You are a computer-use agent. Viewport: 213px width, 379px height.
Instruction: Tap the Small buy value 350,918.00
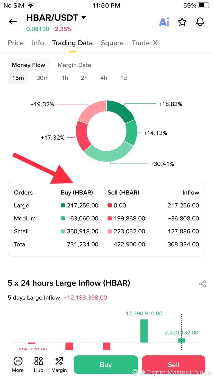pyautogui.click(x=83, y=231)
